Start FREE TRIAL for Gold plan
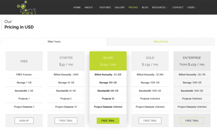217x131 pixels. (x=150, y=121)
